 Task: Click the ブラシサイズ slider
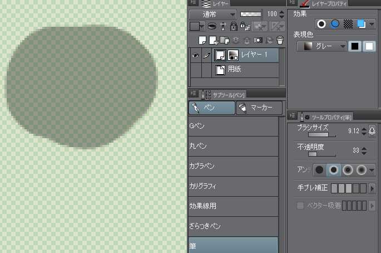click(312, 135)
